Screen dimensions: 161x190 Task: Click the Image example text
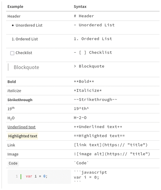pyautogui.click(x=13, y=154)
